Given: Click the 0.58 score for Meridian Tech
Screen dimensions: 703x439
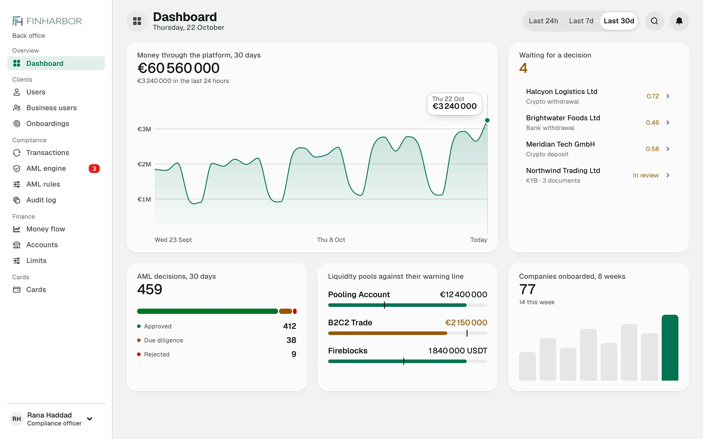Looking at the screenshot, I should [652, 149].
